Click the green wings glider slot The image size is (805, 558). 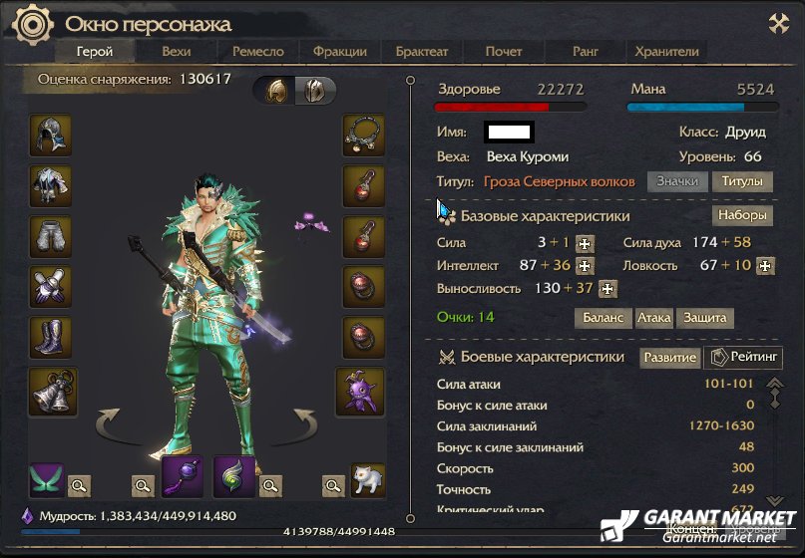click(47, 480)
